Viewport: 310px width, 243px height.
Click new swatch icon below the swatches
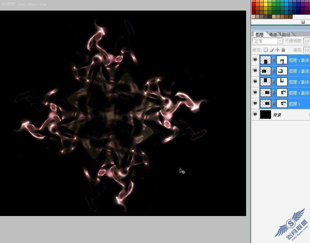pyautogui.click(x=303, y=22)
